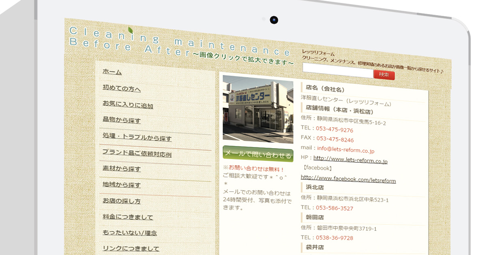Open the 初めての方へ page
Image resolution: width=487 pixels, height=255 pixels.
tap(122, 88)
